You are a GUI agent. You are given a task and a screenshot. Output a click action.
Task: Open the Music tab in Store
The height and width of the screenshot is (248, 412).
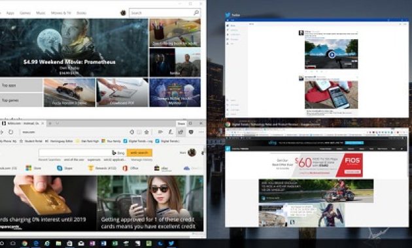pos(41,13)
